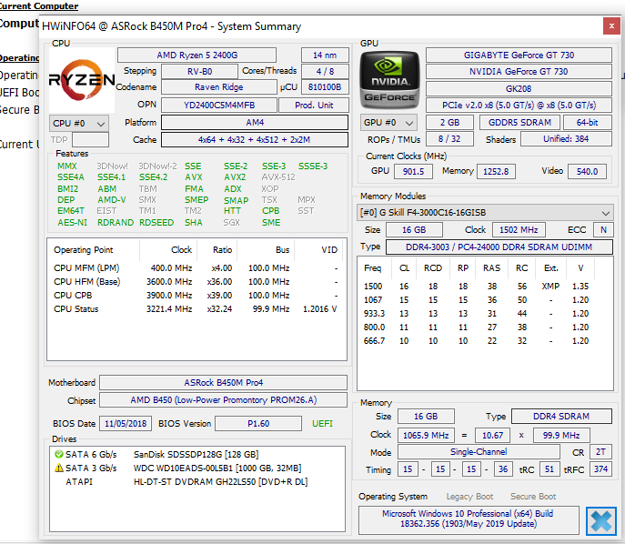Click the Prod. Unit field

(314, 106)
